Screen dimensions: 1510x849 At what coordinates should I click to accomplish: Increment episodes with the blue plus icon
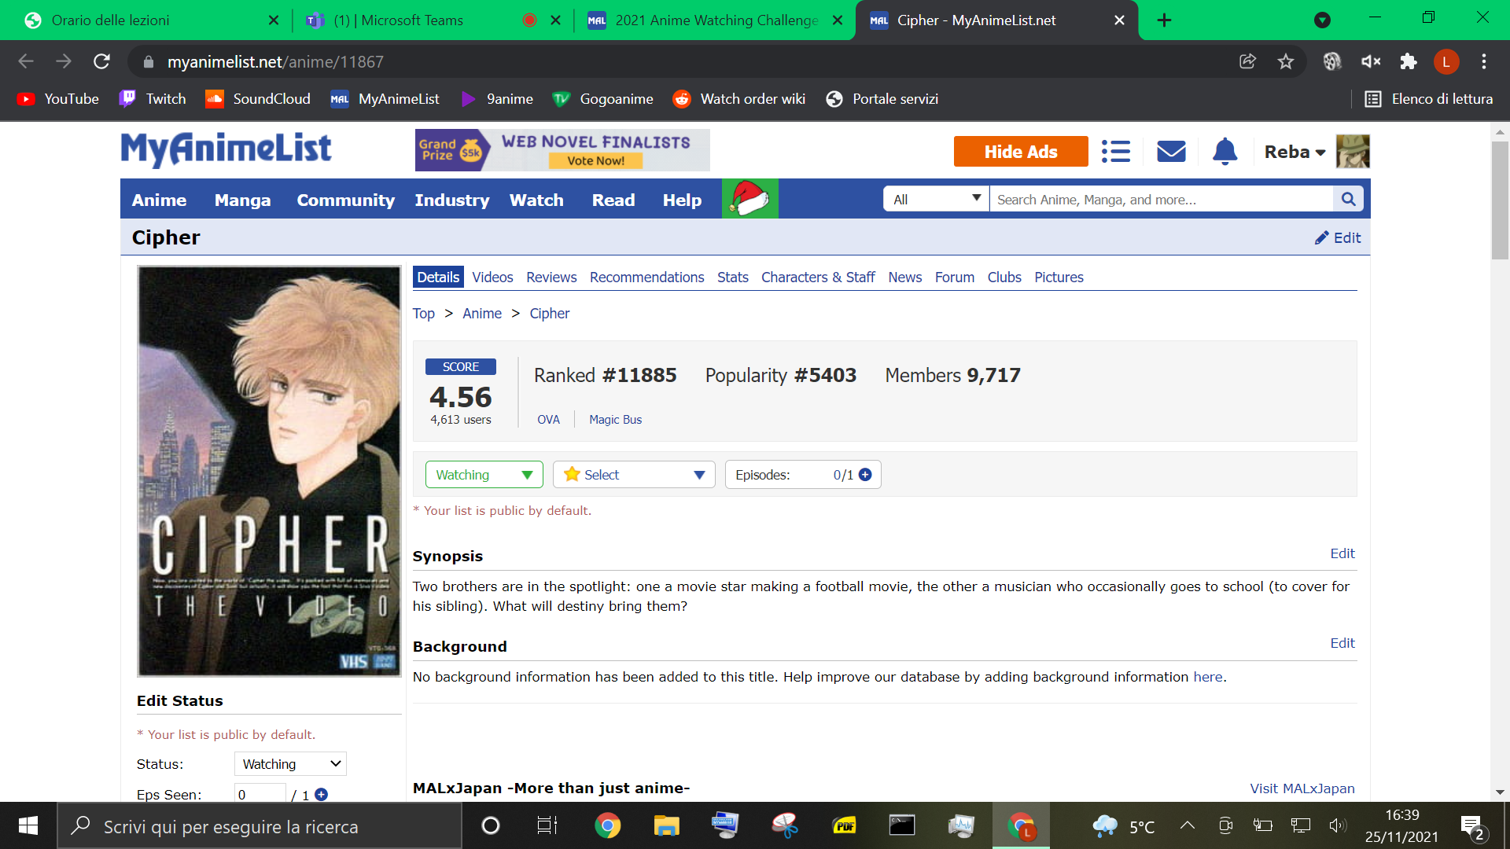[x=865, y=475]
